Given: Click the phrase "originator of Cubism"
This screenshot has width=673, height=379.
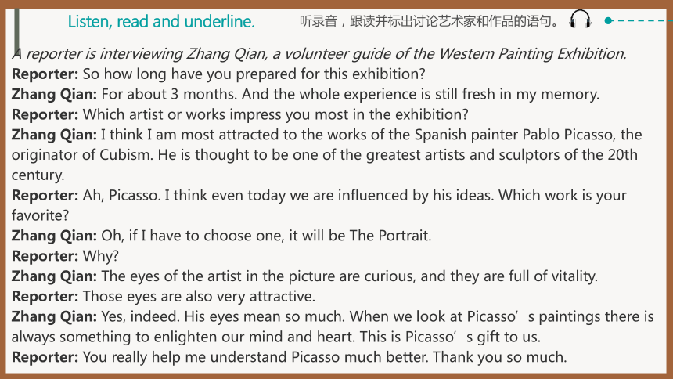Looking at the screenshot, I should pos(82,155).
